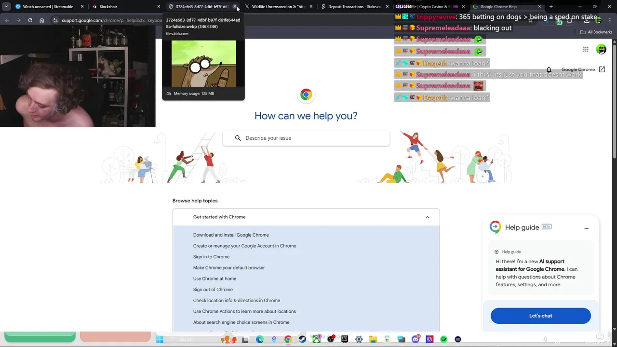Click the notification bell beside Google Chrome link
617x347 pixels.
click(x=549, y=69)
